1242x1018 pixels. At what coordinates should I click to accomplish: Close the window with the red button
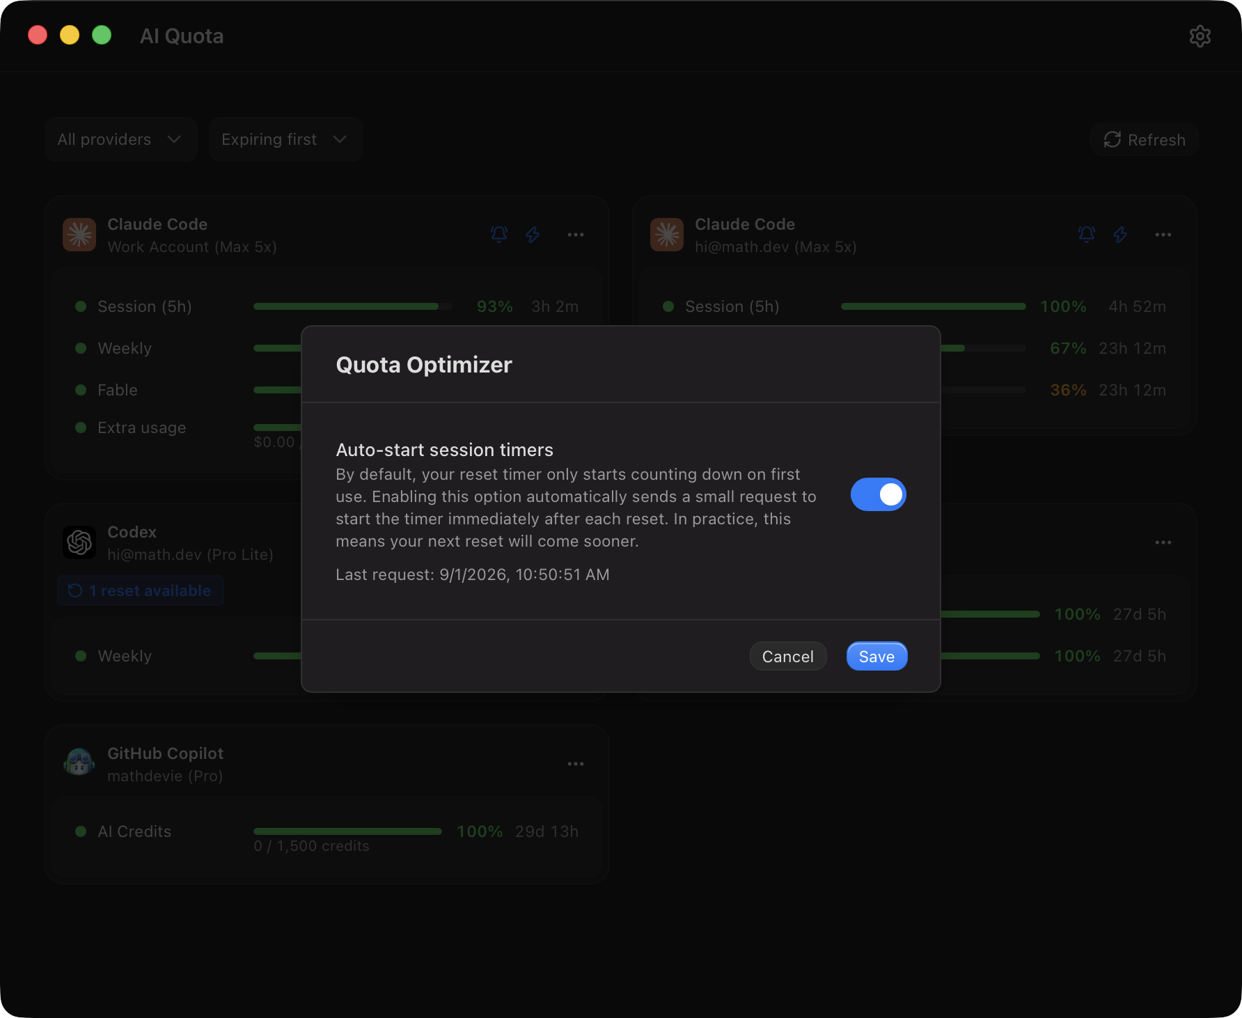coord(38,35)
